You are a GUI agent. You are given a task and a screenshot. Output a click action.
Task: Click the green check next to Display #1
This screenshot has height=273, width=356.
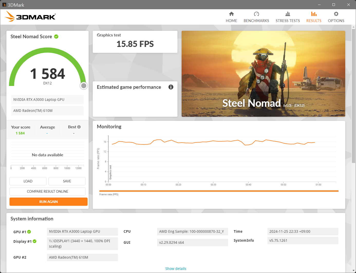pyautogui.click(x=35, y=241)
